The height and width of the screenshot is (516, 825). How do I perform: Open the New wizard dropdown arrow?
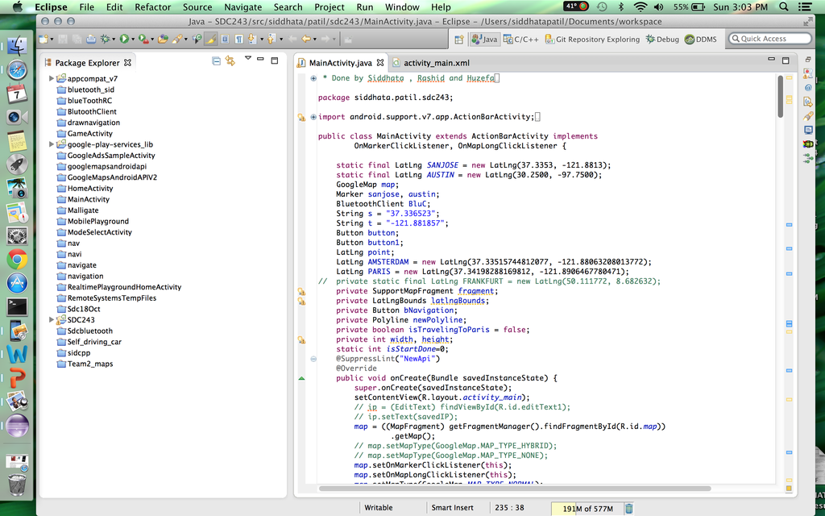click(52, 40)
